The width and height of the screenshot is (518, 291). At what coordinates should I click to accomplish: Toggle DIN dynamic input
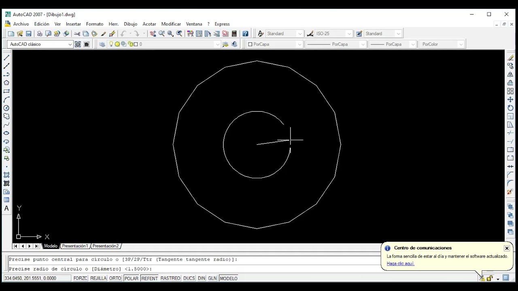coord(202,278)
